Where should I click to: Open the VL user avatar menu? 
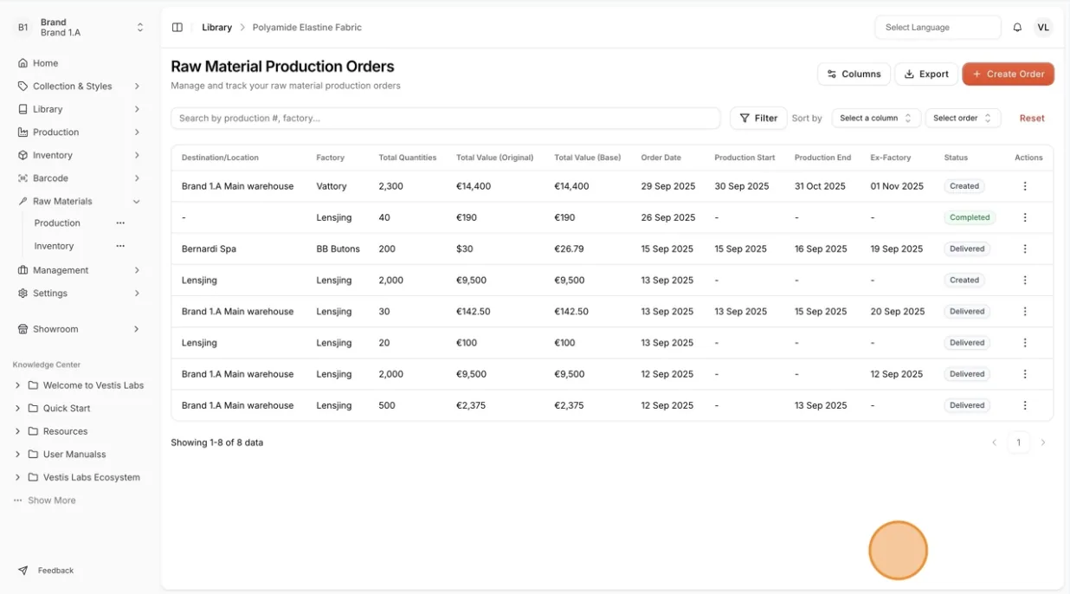pos(1043,28)
